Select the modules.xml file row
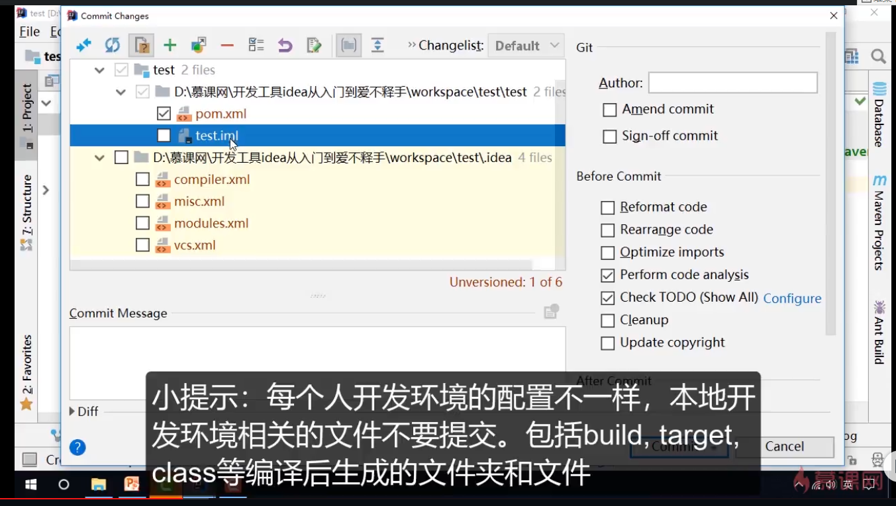The height and width of the screenshot is (506, 896). (318, 223)
